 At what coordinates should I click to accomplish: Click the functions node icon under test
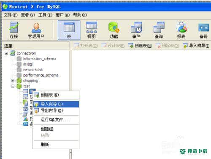point(25,102)
